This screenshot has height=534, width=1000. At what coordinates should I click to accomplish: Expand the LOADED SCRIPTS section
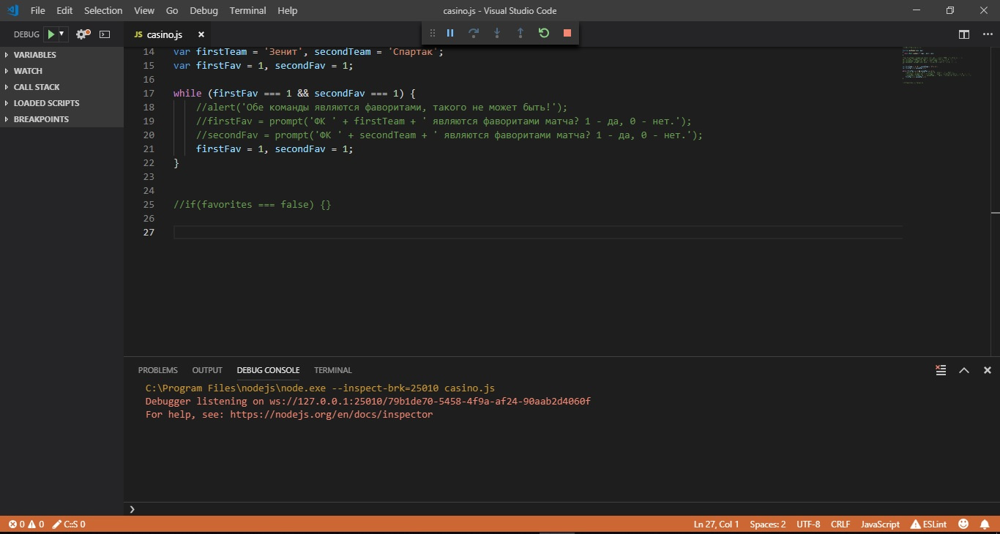click(x=62, y=103)
